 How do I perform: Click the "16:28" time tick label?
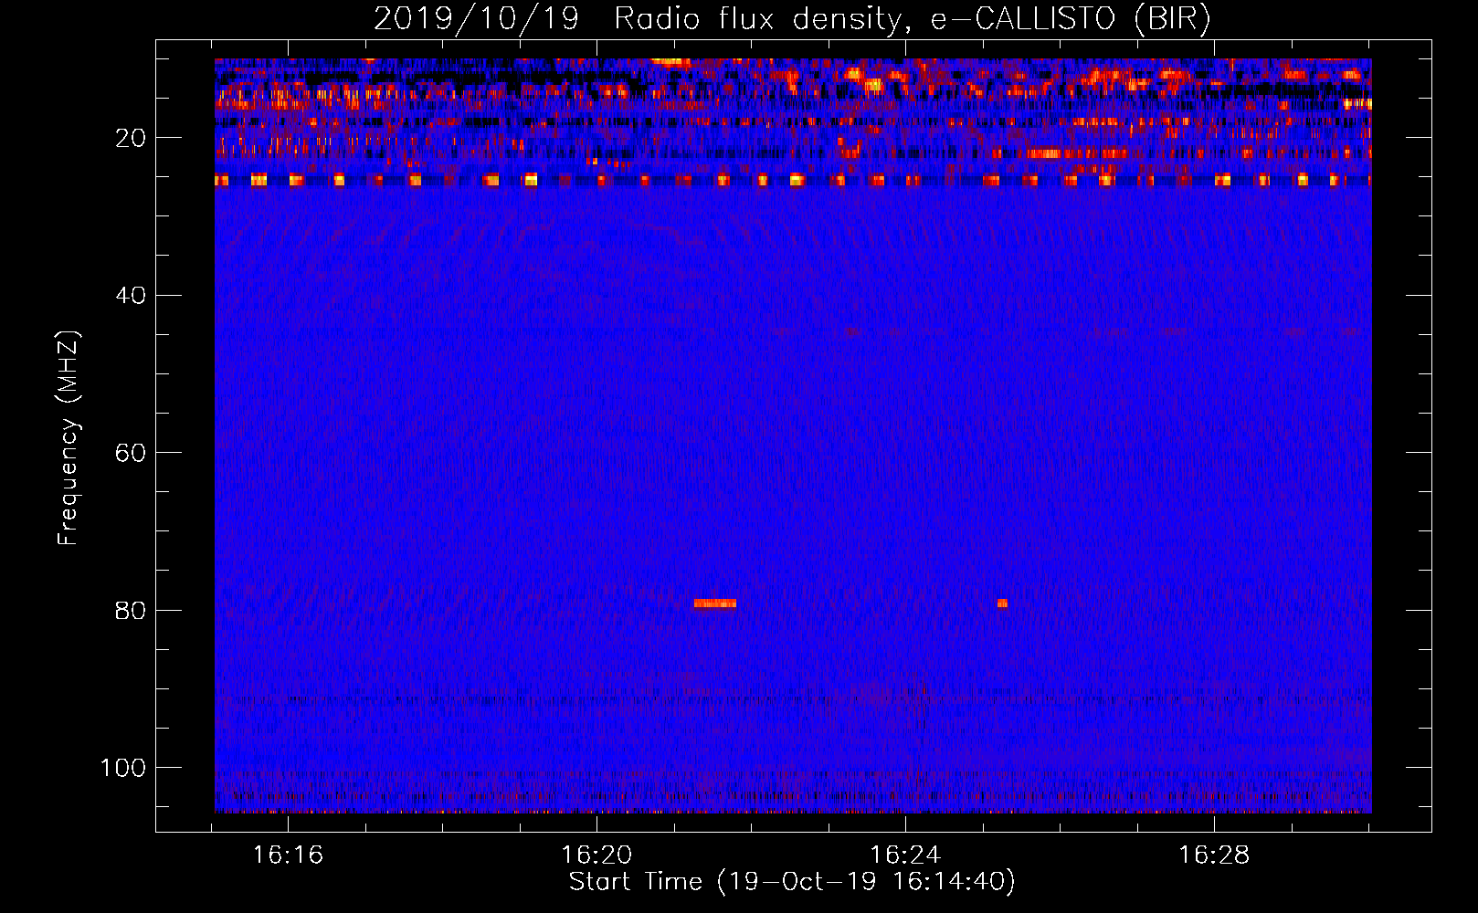[x=1214, y=855]
